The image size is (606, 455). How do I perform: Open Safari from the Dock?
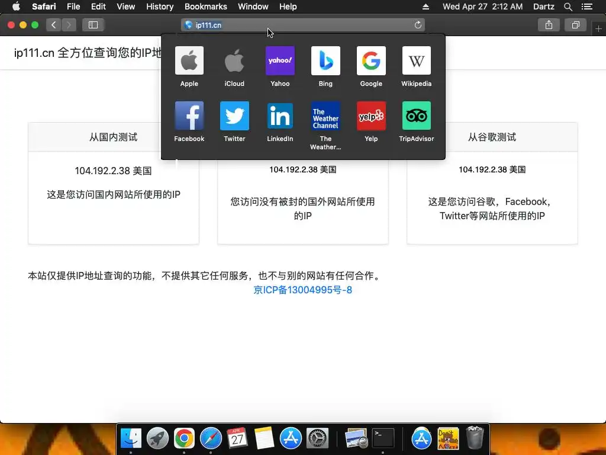(211, 438)
